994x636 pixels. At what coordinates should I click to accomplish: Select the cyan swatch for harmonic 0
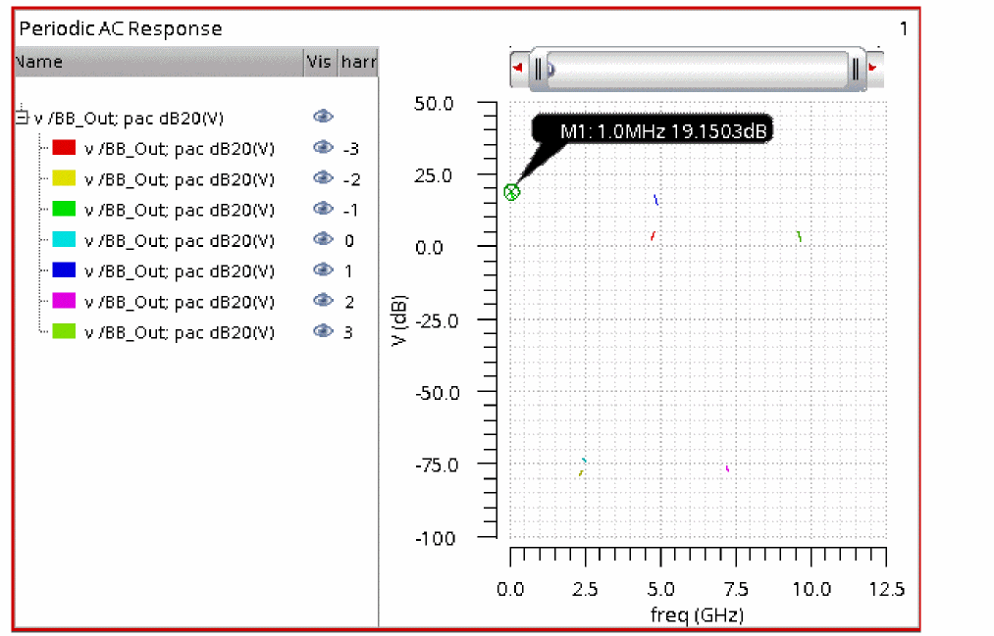(x=64, y=240)
